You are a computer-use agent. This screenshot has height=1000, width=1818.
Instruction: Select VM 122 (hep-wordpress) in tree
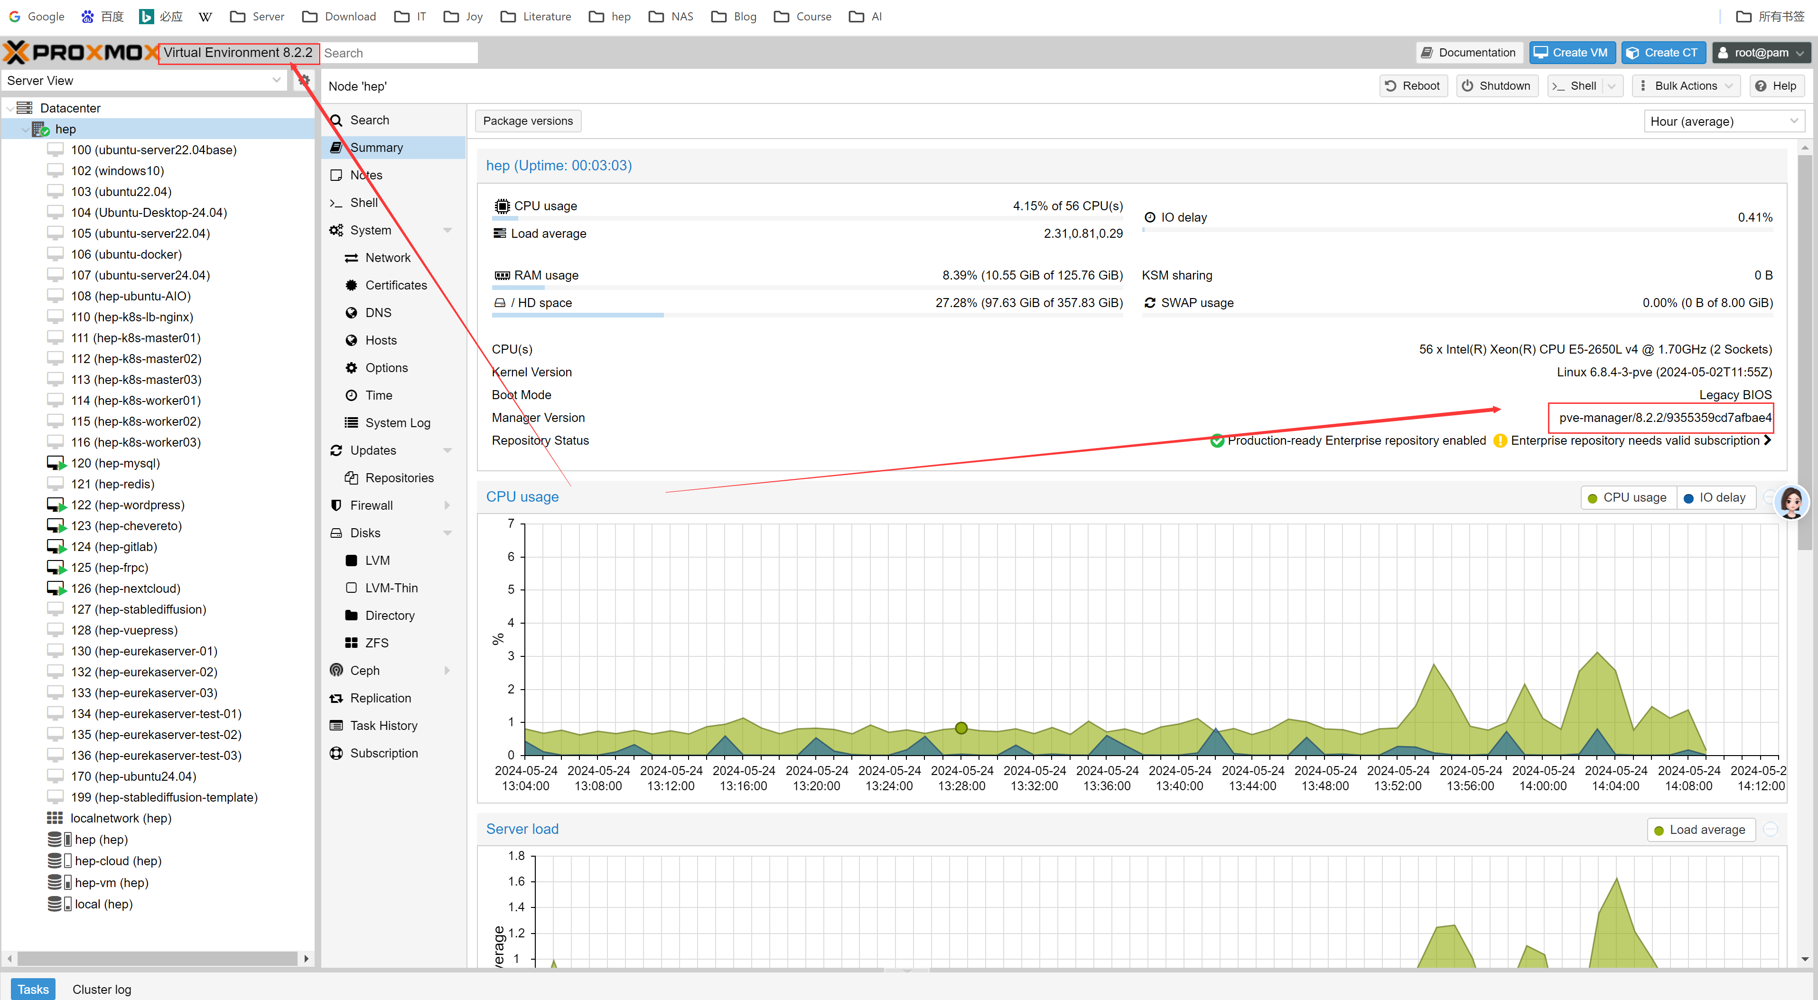tap(128, 505)
